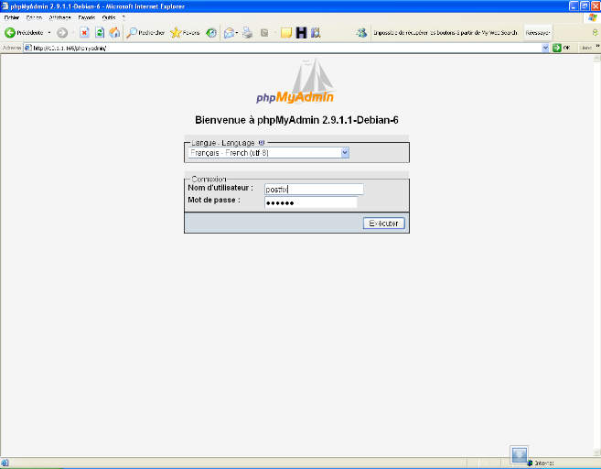Click the greyed Edit page toolbar icon
Screen dimensions: 601x469
(264, 33)
